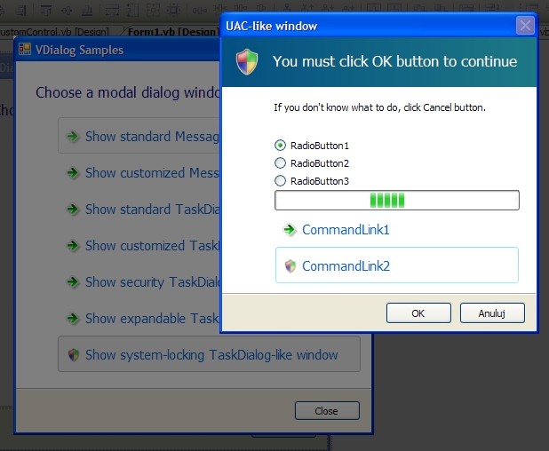The height and width of the screenshot is (451, 549).
Task: Click Show standard Messag... command link
Action: [x=139, y=136]
